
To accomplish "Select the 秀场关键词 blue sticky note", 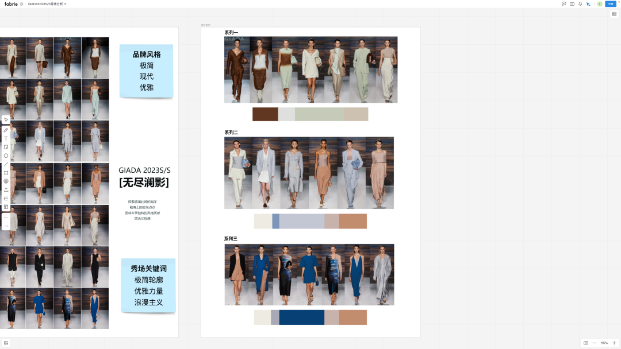I will [148, 285].
